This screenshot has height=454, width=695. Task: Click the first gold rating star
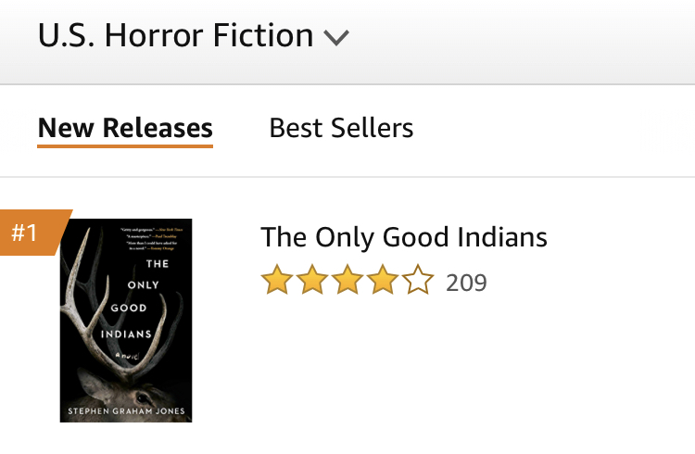point(276,280)
